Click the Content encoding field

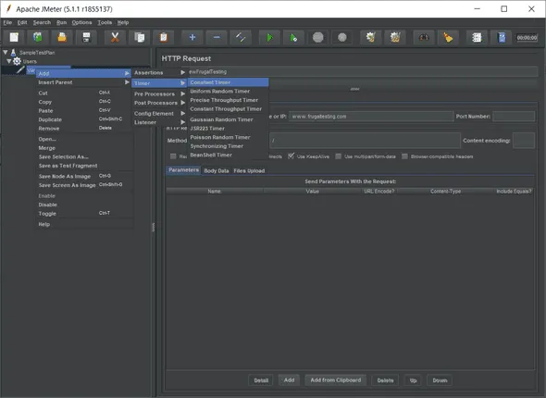point(524,141)
